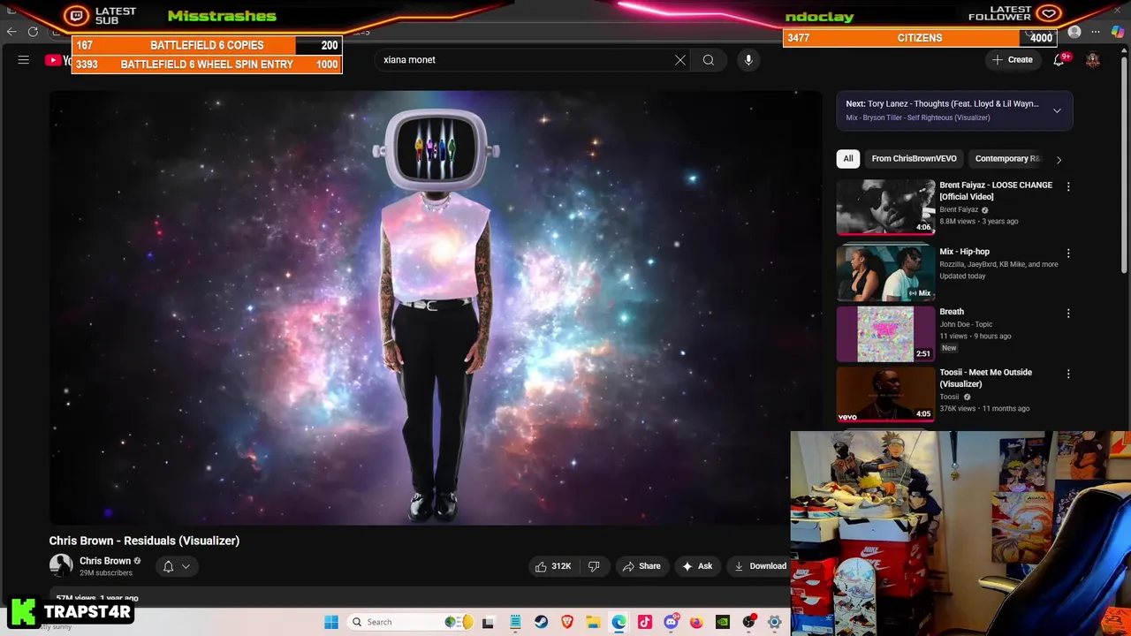Open the Chris Brown channel name link
Image resolution: width=1131 pixels, height=636 pixels.
pyautogui.click(x=105, y=561)
